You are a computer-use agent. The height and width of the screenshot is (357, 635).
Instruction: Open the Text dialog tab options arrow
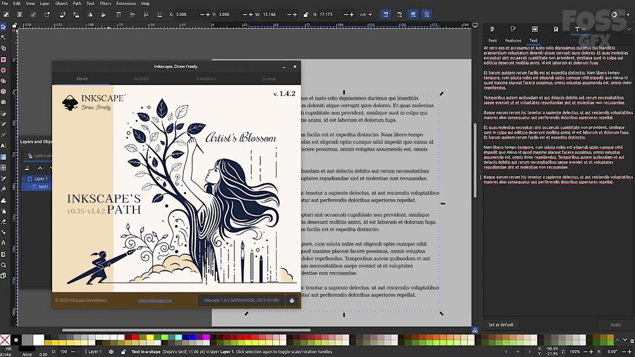click(x=629, y=29)
